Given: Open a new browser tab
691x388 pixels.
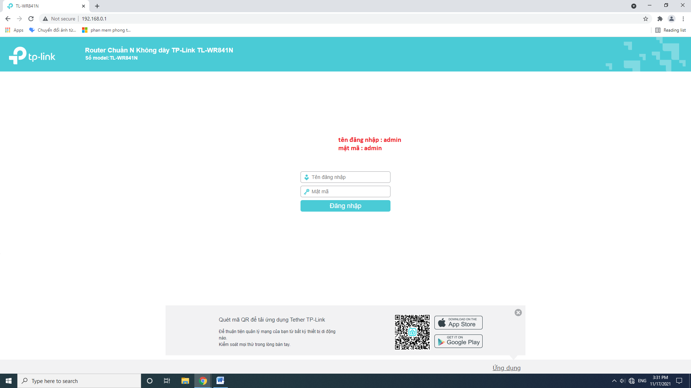Looking at the screenshot, I should pos(97,6).
